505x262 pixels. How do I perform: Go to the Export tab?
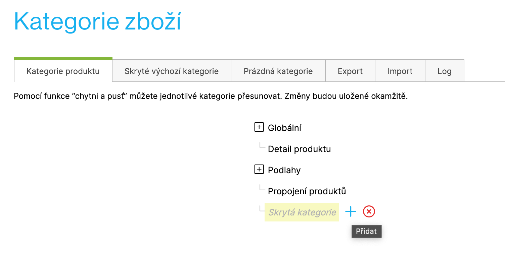click(350, 71)
